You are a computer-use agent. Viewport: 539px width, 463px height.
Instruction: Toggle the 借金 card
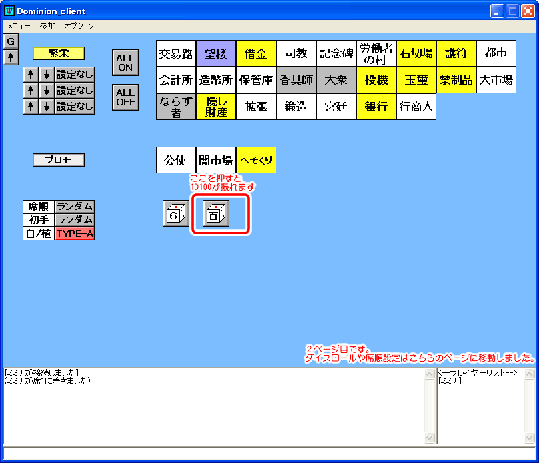point(255,53)
